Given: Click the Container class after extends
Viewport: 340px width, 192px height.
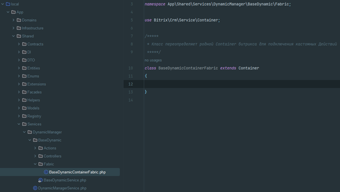Looking at the screenshot, I should [x=249, y=68].
